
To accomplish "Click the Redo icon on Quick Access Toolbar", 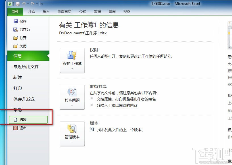I will [x=33, y=4].
